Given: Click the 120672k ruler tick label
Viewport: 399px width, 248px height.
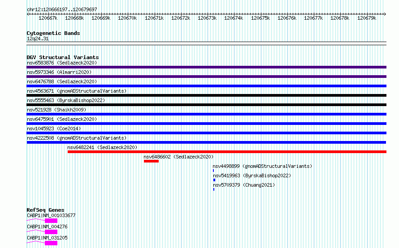Looking at the screenshot, I should pyautogui.click(x=181, y=18).
